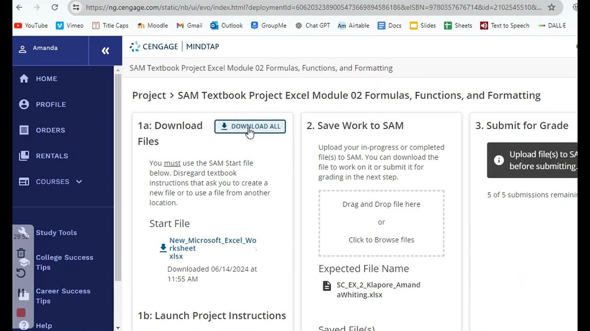Open the Gmail bookmark
This screenshot has height=331, width=590.
tap(189, 25)
